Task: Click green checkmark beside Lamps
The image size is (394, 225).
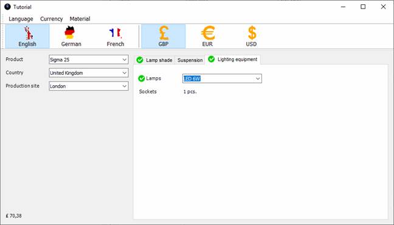Action: [142, 78]
